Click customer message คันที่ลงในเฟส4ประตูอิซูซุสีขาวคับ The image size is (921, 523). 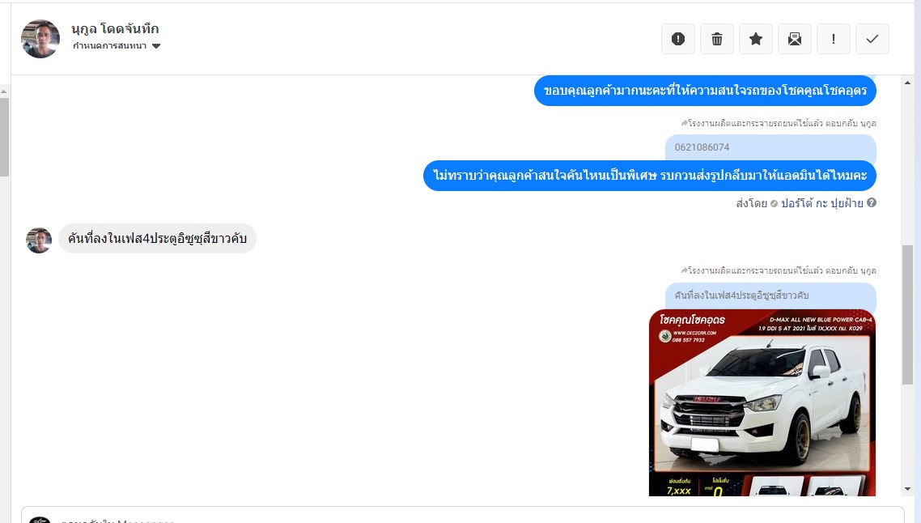(158, 239)
